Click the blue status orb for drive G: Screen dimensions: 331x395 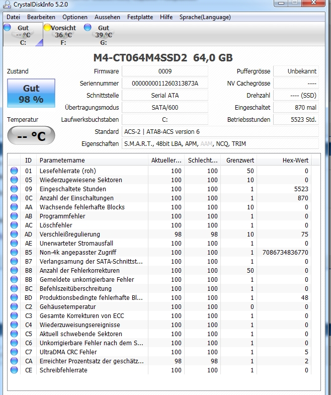click(x=88, y=27)
